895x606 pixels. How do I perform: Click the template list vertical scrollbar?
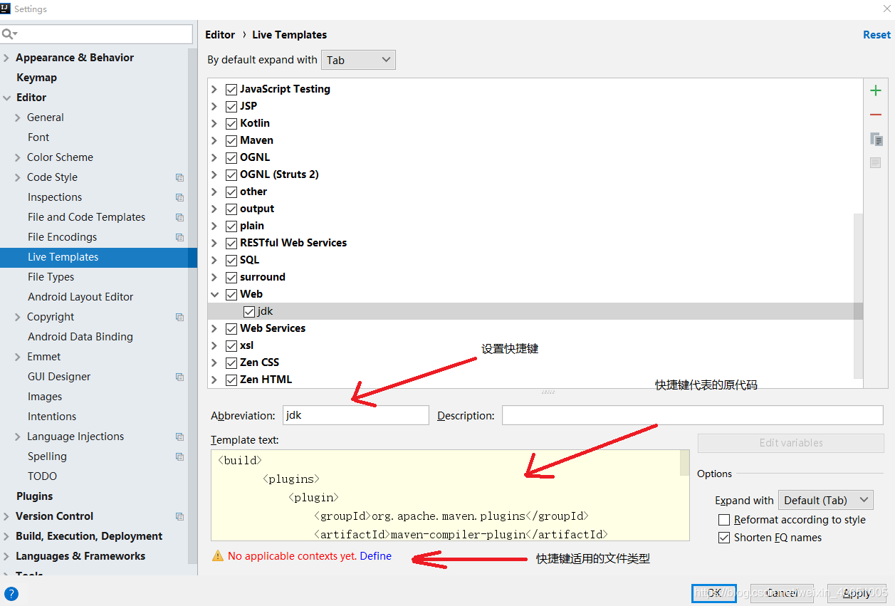858,295
